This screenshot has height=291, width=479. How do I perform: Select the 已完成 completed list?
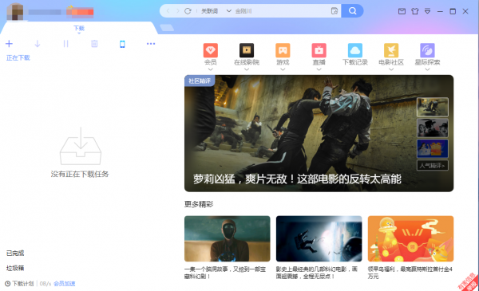pos(15,254)
